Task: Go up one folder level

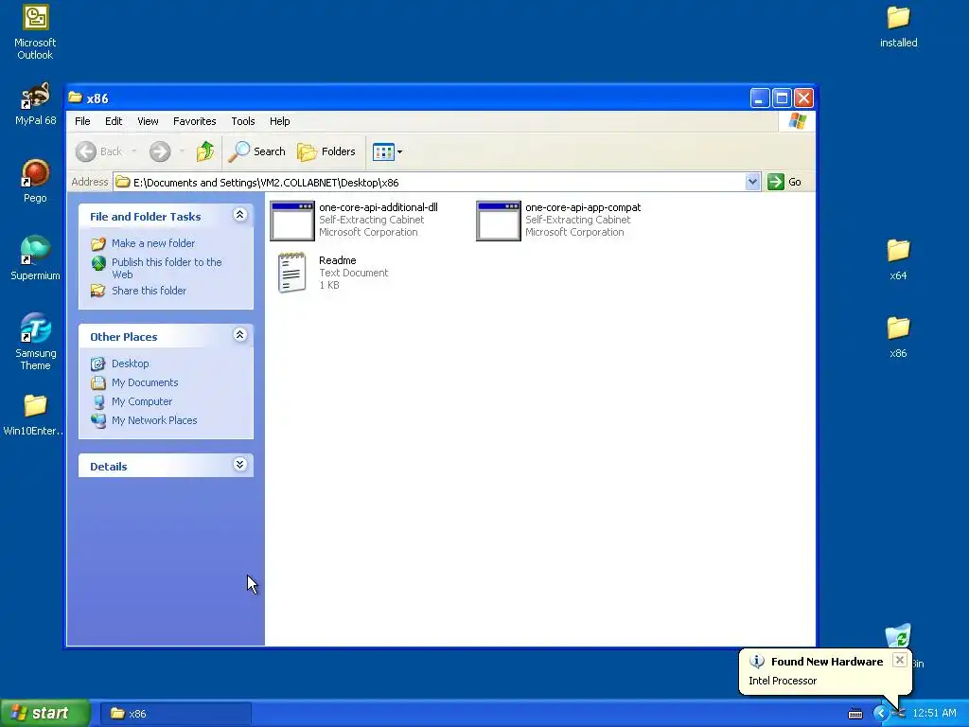Action: click(x=205, y=151)
